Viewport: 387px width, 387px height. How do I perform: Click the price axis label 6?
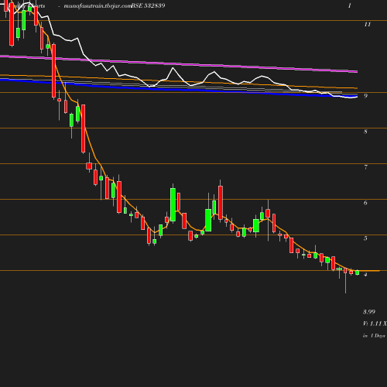[365, 203]
